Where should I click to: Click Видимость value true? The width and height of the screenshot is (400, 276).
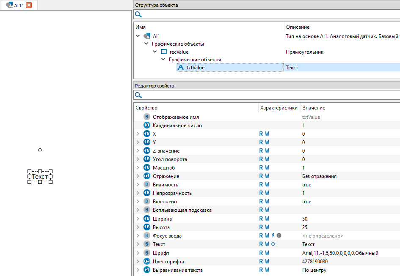(x=306, y=185)
